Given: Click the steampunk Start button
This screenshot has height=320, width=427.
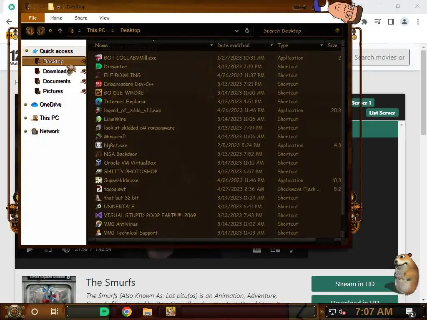Looking at the screenshot, I should (x=15, y=312).
